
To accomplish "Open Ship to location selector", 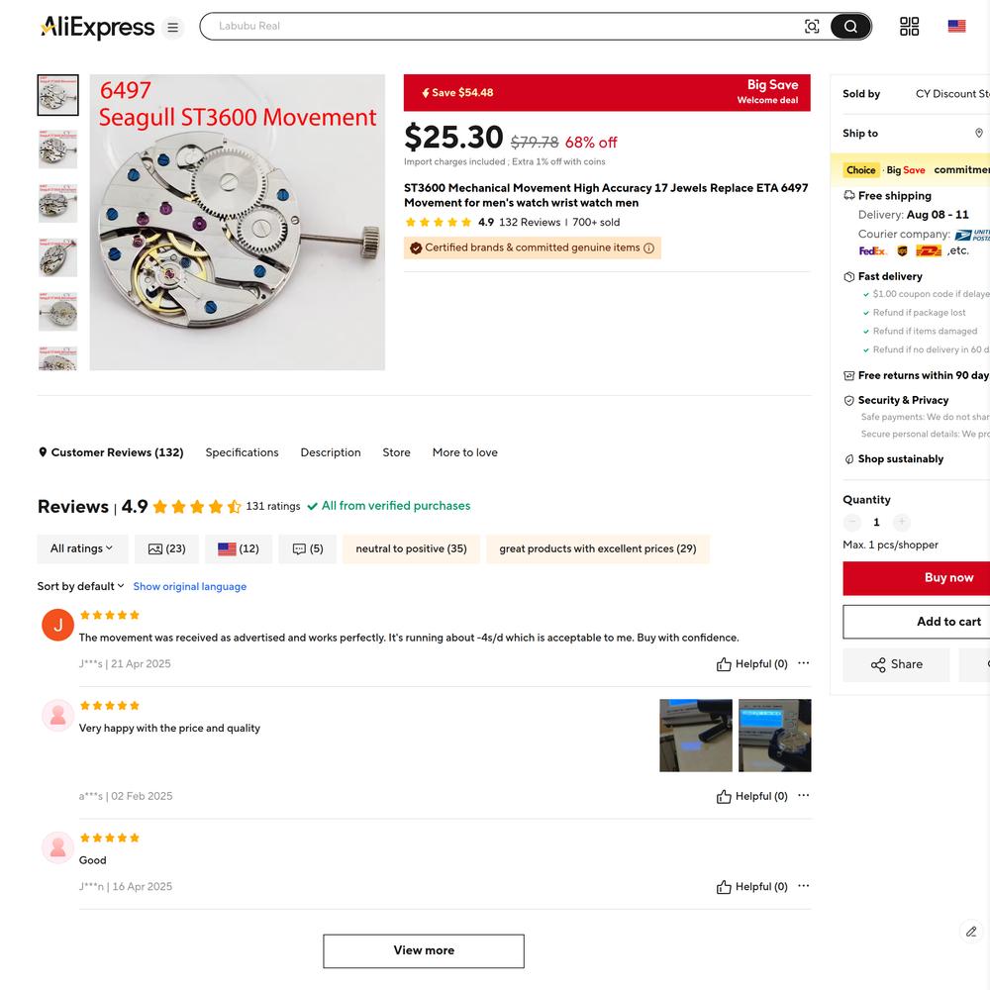I will tap(916, 134).
